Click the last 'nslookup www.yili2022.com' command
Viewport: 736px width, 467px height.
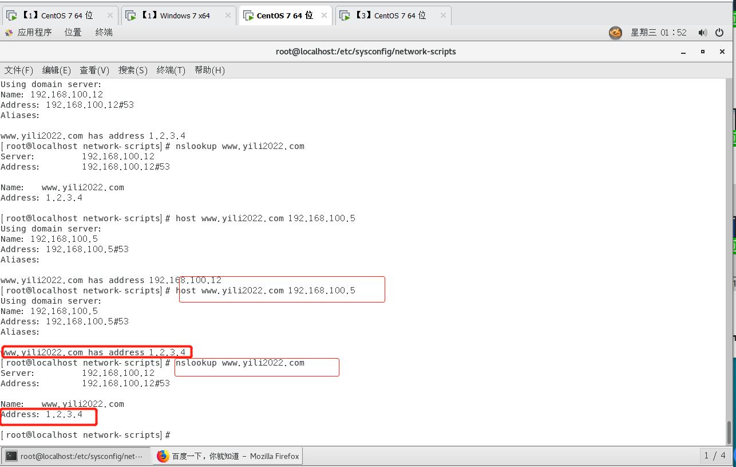click(240, 363)
